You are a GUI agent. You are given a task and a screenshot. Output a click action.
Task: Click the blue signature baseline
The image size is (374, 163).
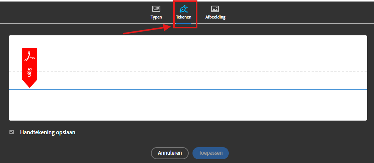click(188, 89)
